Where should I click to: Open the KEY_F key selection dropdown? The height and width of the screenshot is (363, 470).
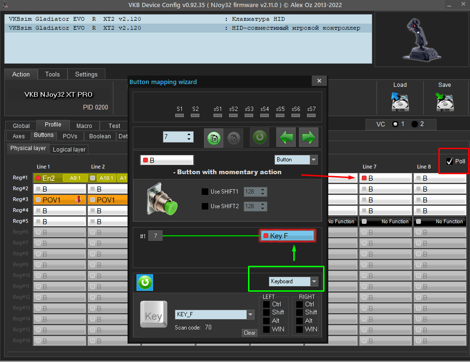click(214, 314)
